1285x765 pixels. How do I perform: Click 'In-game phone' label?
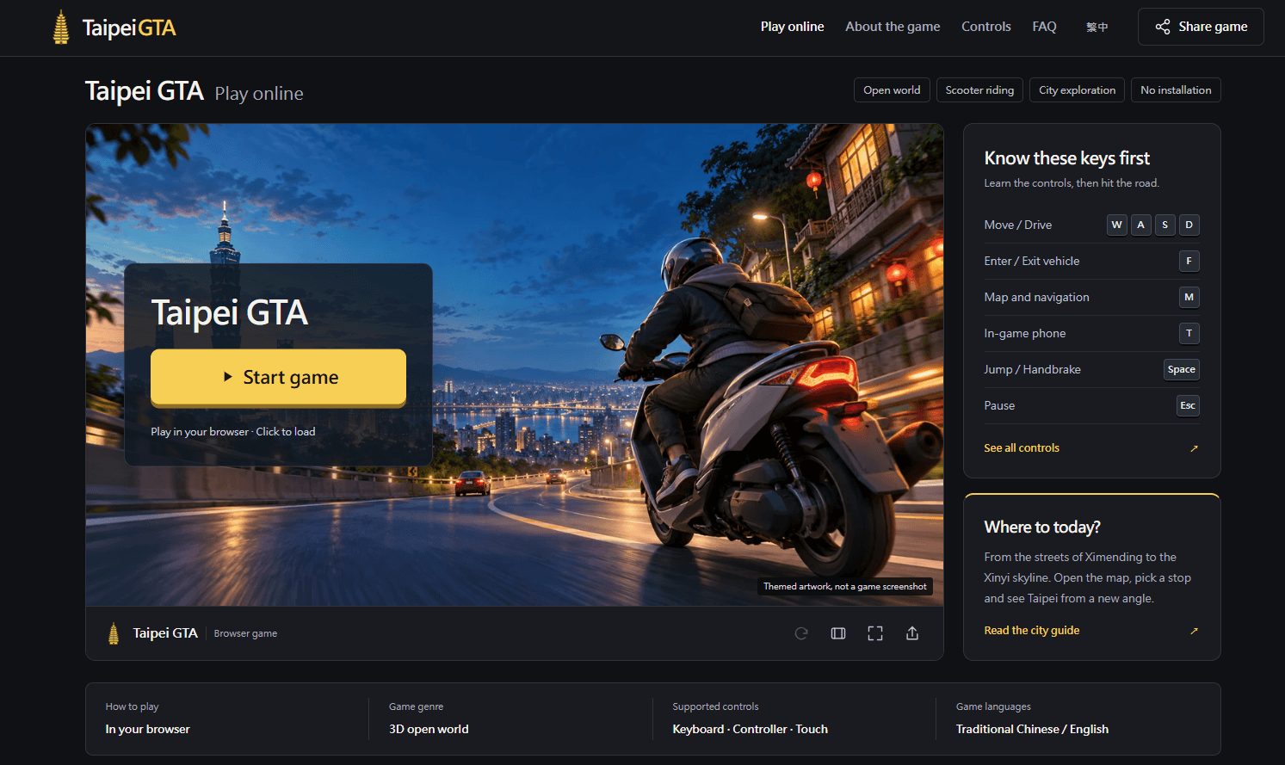(x=1024, y=333)
